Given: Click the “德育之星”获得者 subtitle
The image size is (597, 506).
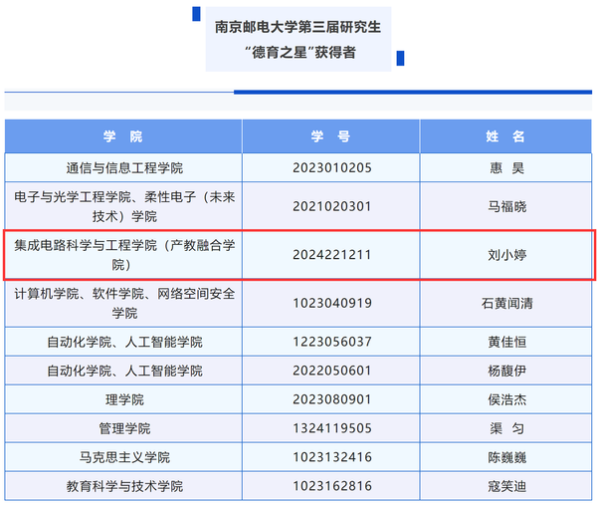Looking at the screenshot, I should pos(298,52).
